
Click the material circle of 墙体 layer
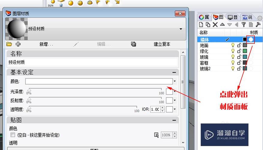click(251, 40)
